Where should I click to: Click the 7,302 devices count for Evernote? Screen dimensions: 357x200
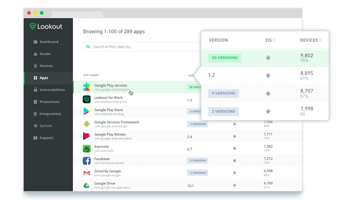268,147
